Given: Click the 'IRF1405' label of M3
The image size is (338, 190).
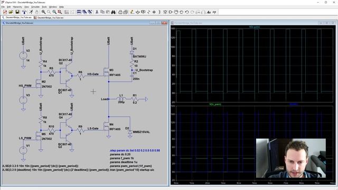Looking at the screenshot, I should pyautogui.click(x=115, y=75).
